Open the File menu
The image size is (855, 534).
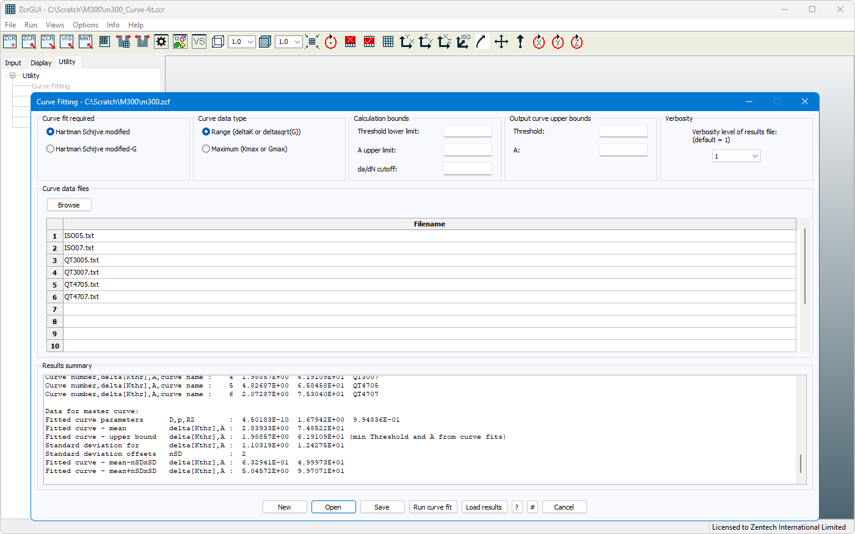pos(10,25)
